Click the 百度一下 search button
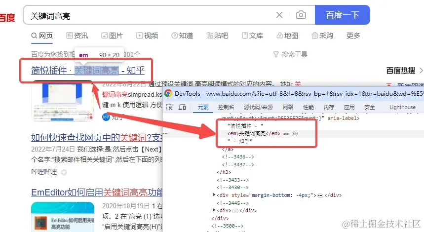Image resolution: width=424 pixels, height=232 pixels. pos(343,15)
